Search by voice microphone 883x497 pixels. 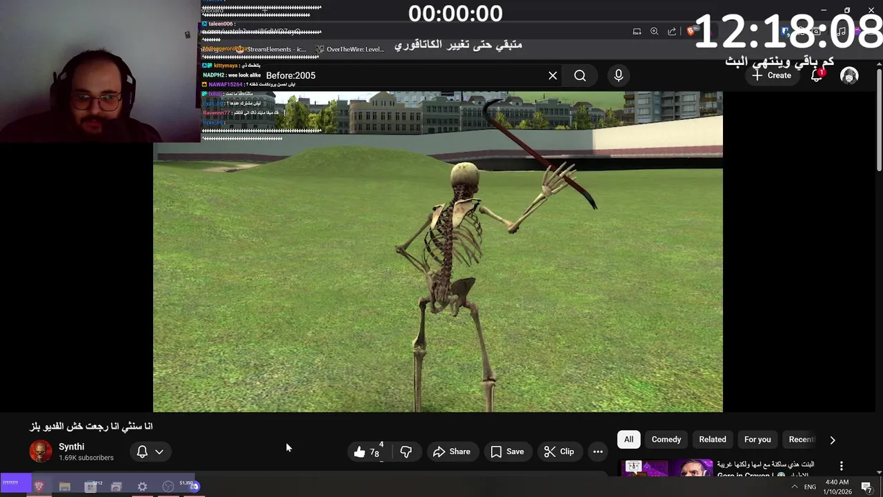[x=619, y=75]
